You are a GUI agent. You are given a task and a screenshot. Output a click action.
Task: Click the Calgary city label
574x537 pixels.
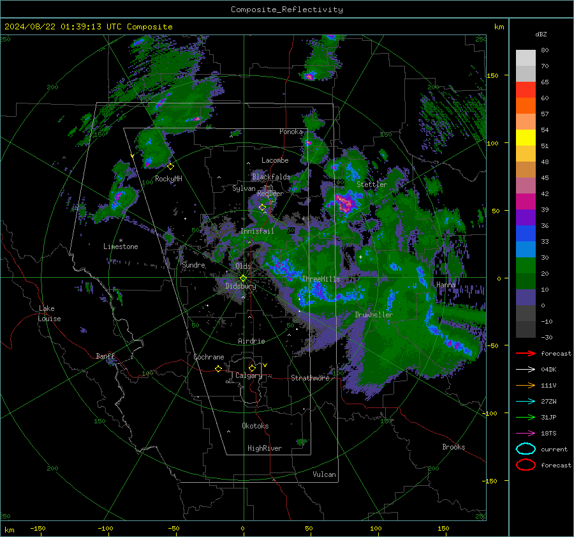[249, 375]
